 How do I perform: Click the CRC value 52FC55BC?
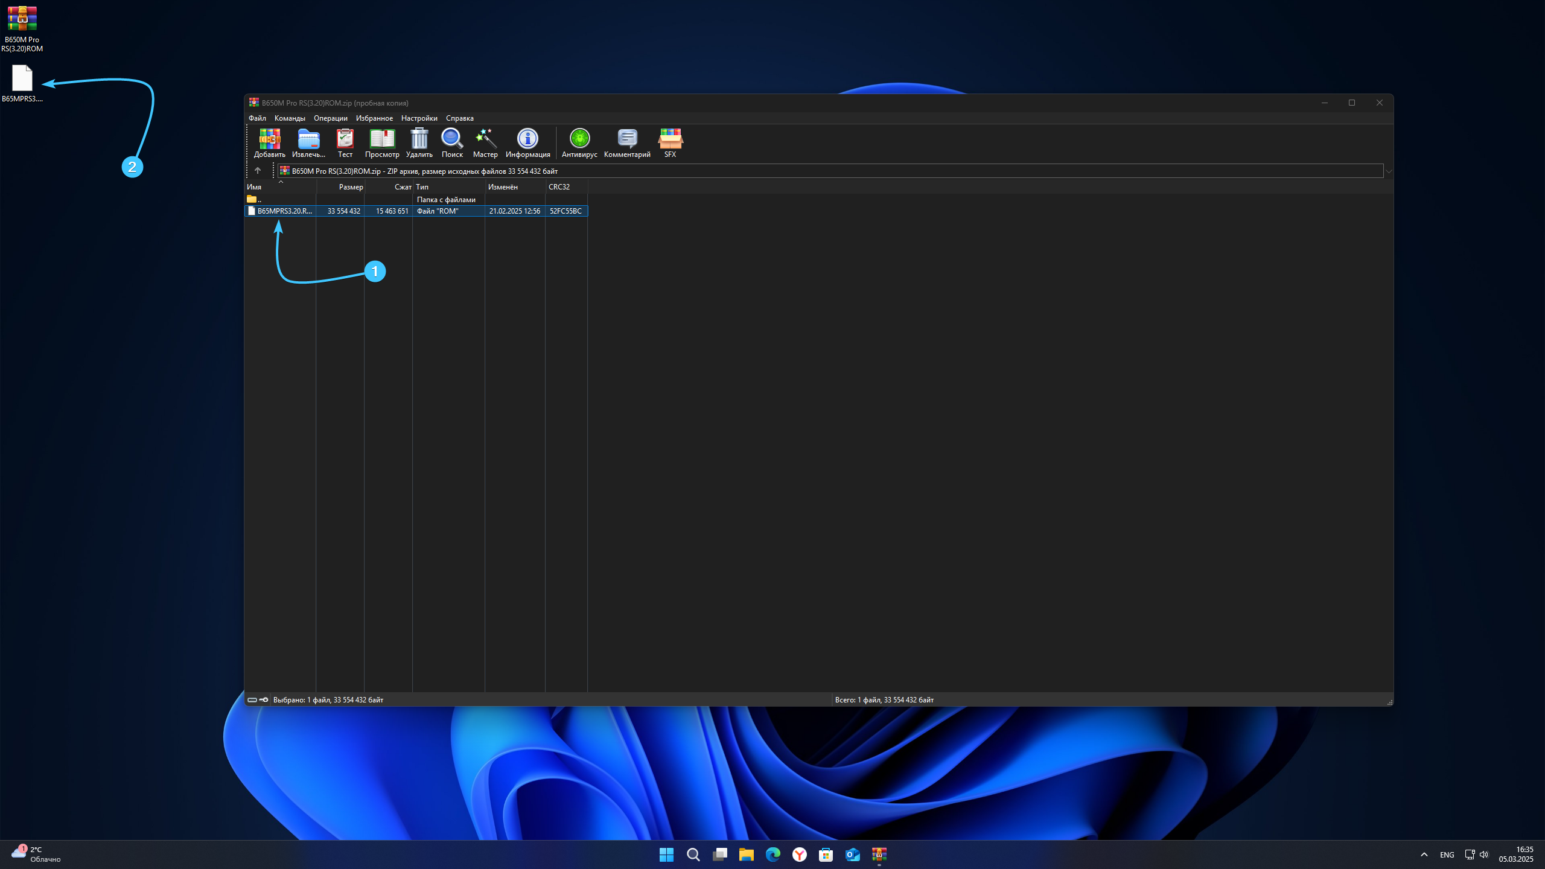(565, 211)
